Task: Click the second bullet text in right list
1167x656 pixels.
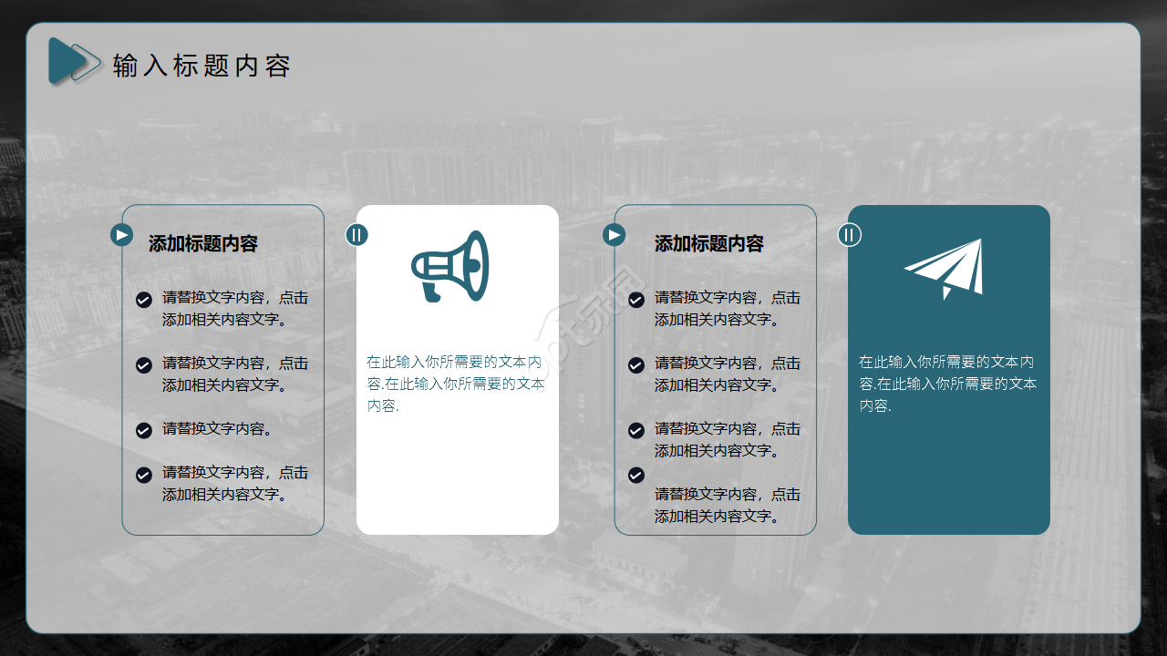Action: pos(725,374)
